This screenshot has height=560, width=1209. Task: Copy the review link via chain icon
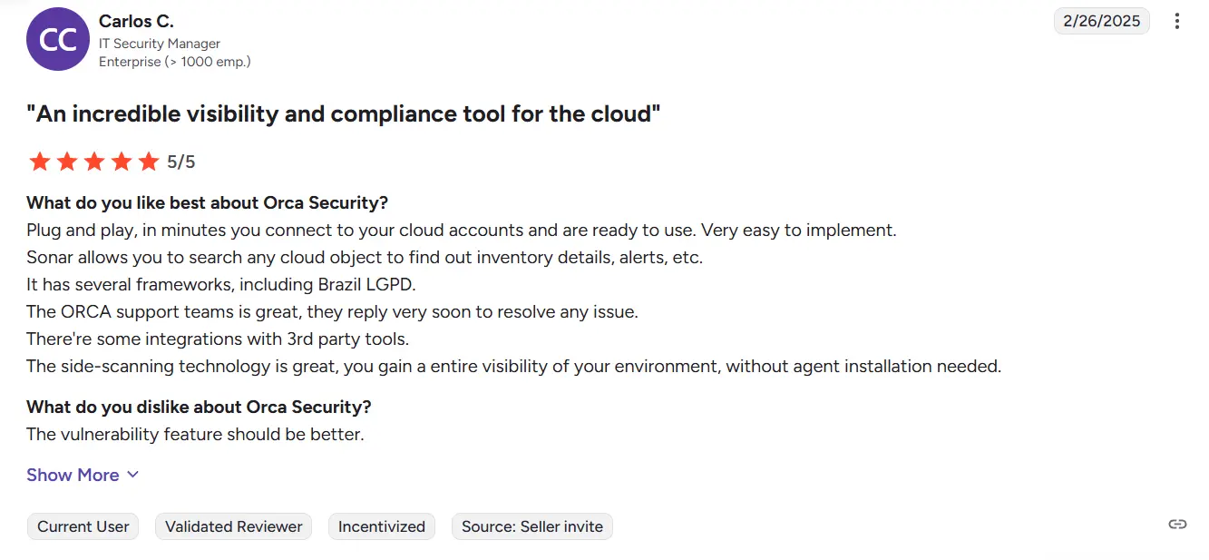coord(1177,525)
